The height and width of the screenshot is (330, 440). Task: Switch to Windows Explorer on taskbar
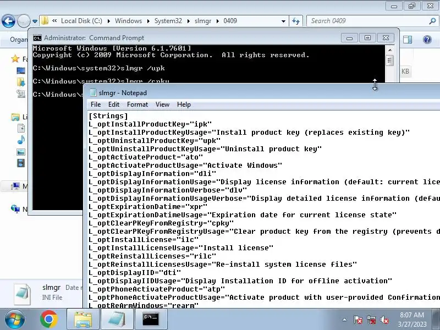[83, 320]
